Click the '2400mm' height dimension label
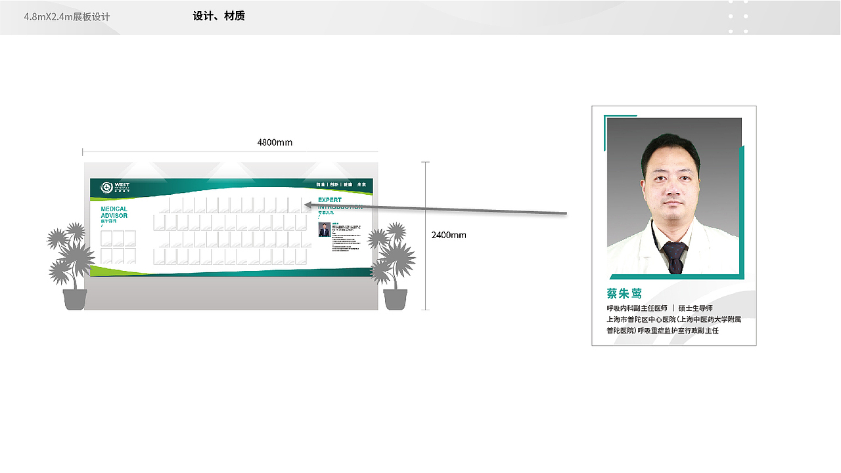 449,235
